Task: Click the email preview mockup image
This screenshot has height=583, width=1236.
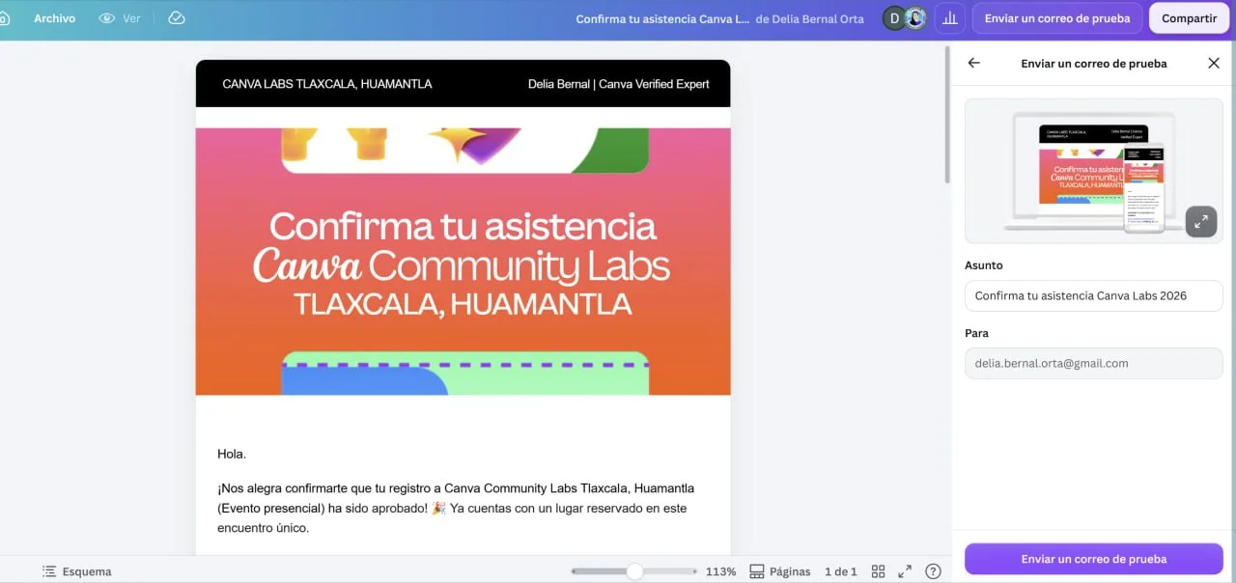Action: [1093, 171]
